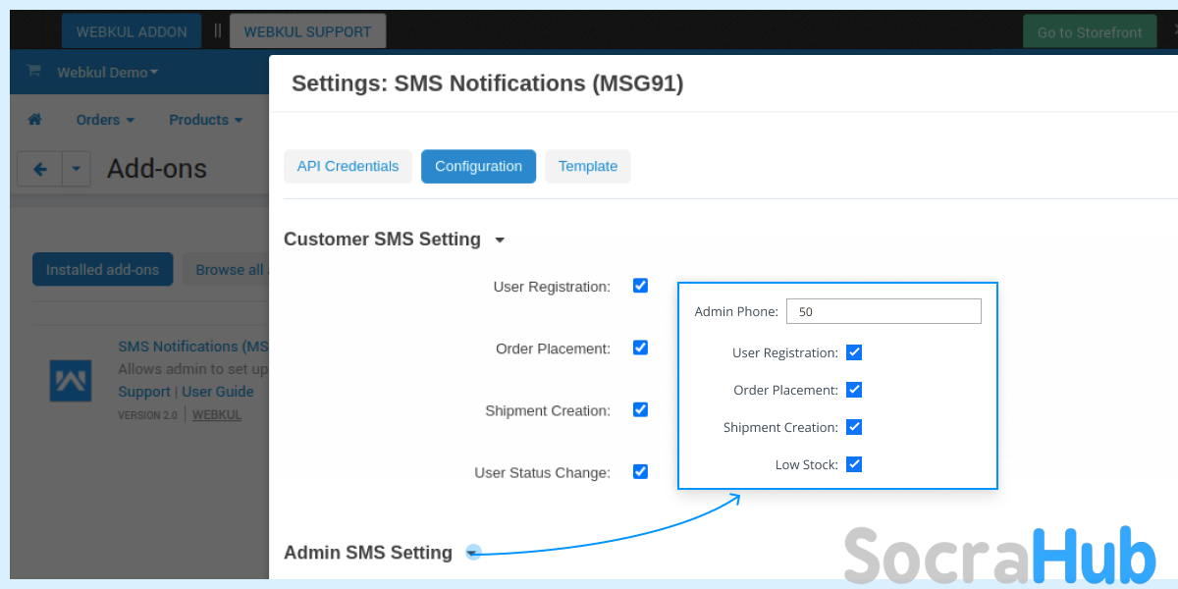Click the dropdown caret next to back arrow

[77, 169]
